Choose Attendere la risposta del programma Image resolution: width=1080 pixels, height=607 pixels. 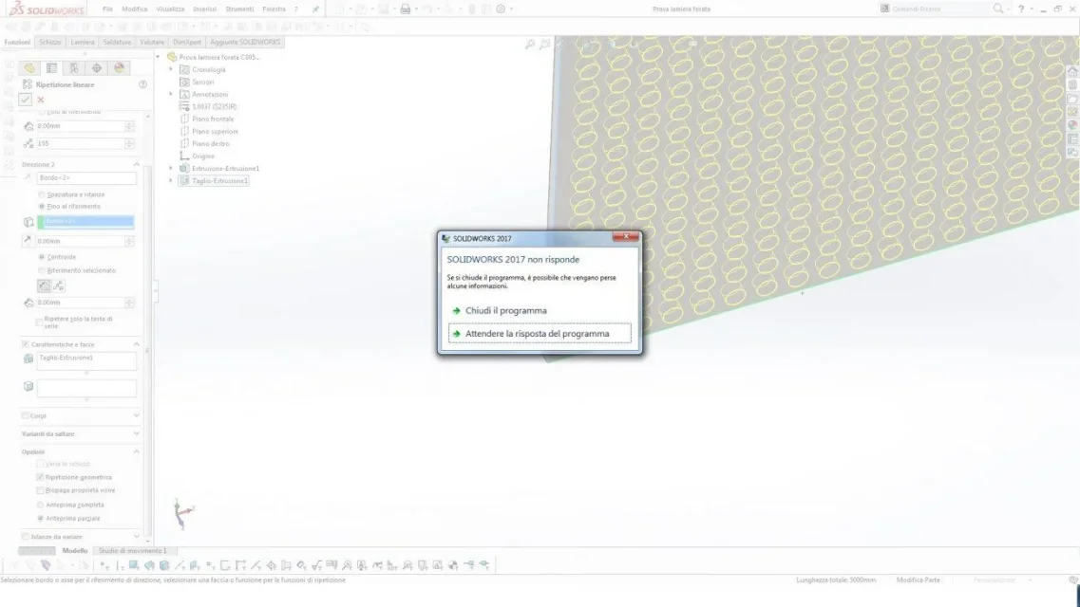coord(540,334)
